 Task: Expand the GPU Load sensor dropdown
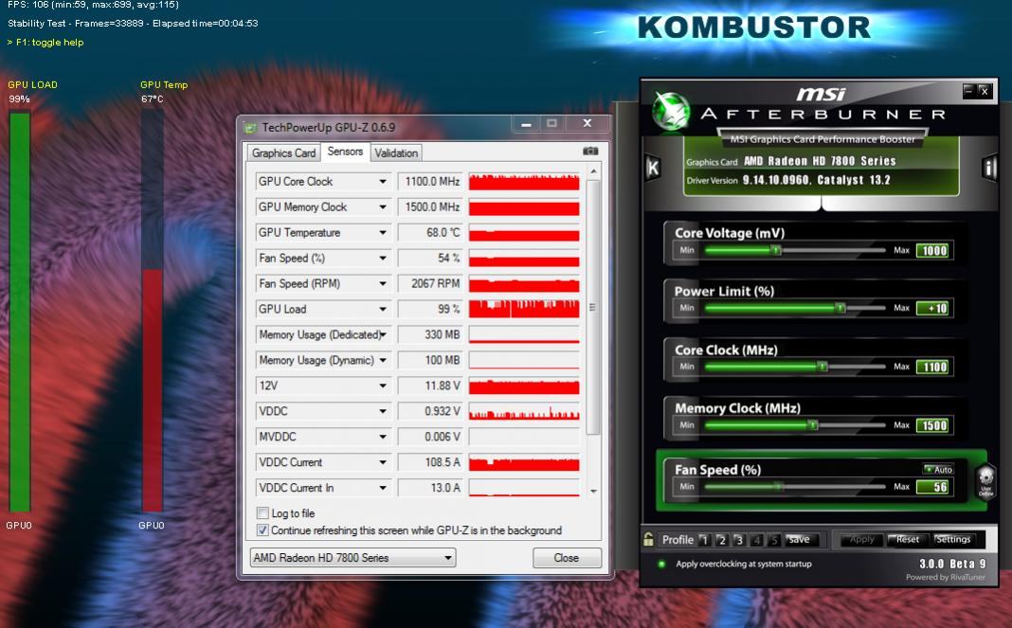(x=383, y=309)
